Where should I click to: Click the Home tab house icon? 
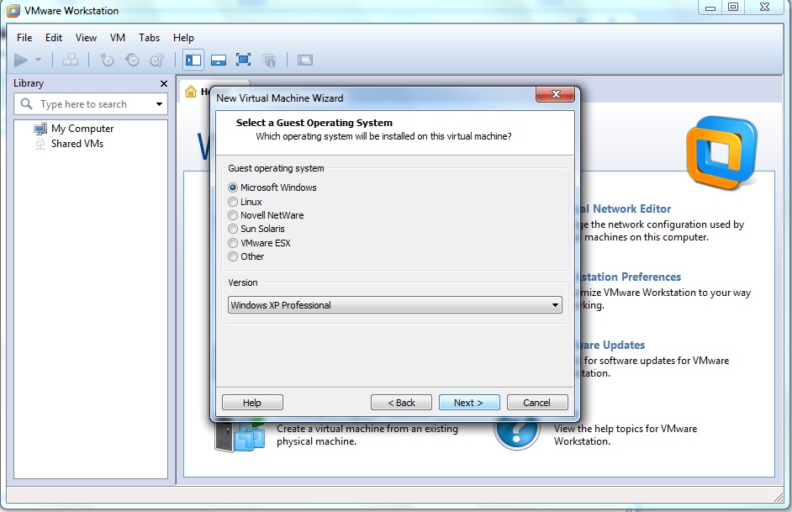tap(191, 92)
